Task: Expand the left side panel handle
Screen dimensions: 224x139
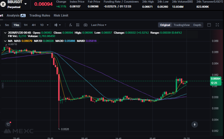Action: (3, 85)
